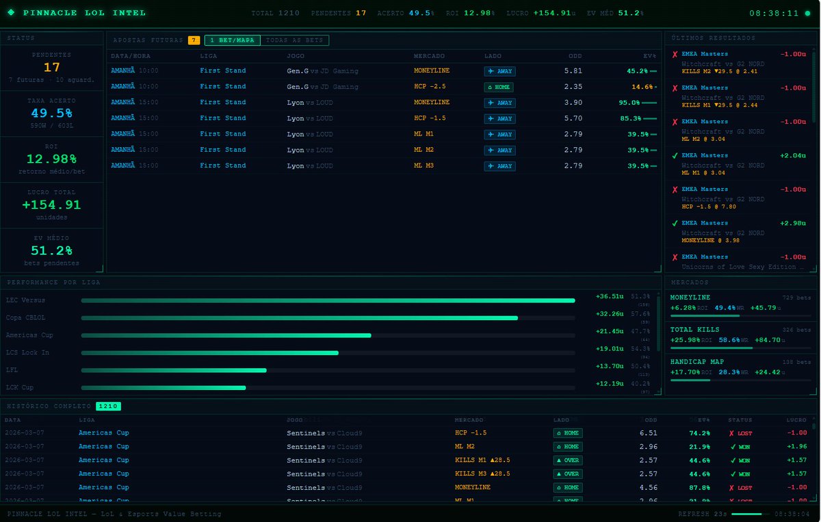Click the AWAY badge on the ML M2 future bet
Screen dimensions: 821x522
(499, 150)
